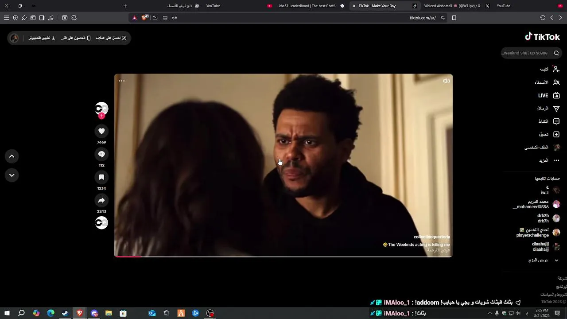Open site settings icon beside URL
The image size is (567, 319).
[x=443, y=18]
